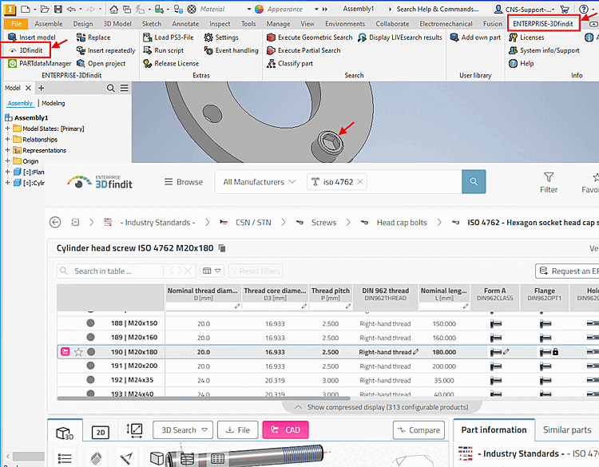Screen dimensions: 599x467
Task: Open the File ribbon tab
Action: 16,24
